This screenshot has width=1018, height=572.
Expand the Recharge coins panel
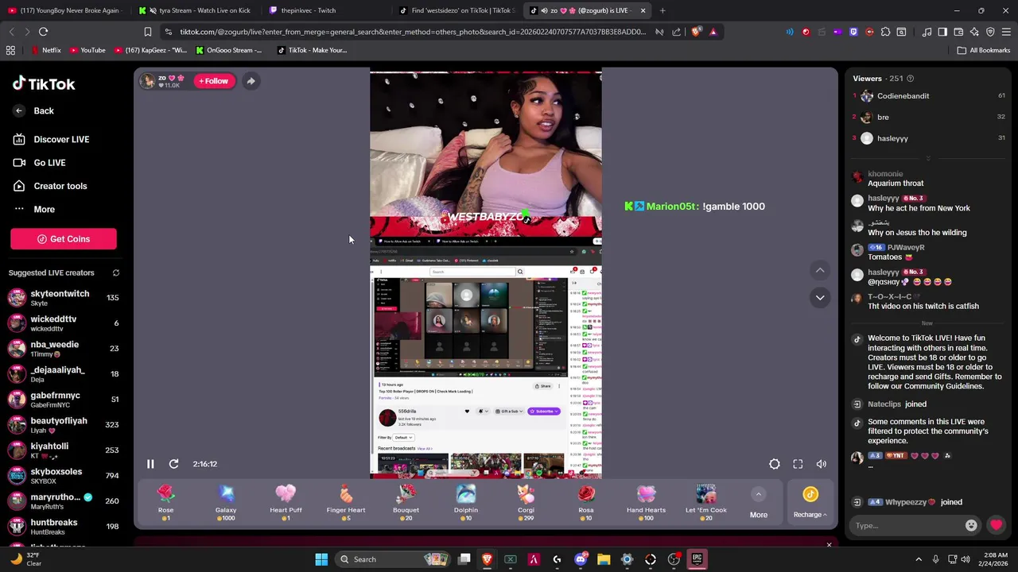pos(810,503)
